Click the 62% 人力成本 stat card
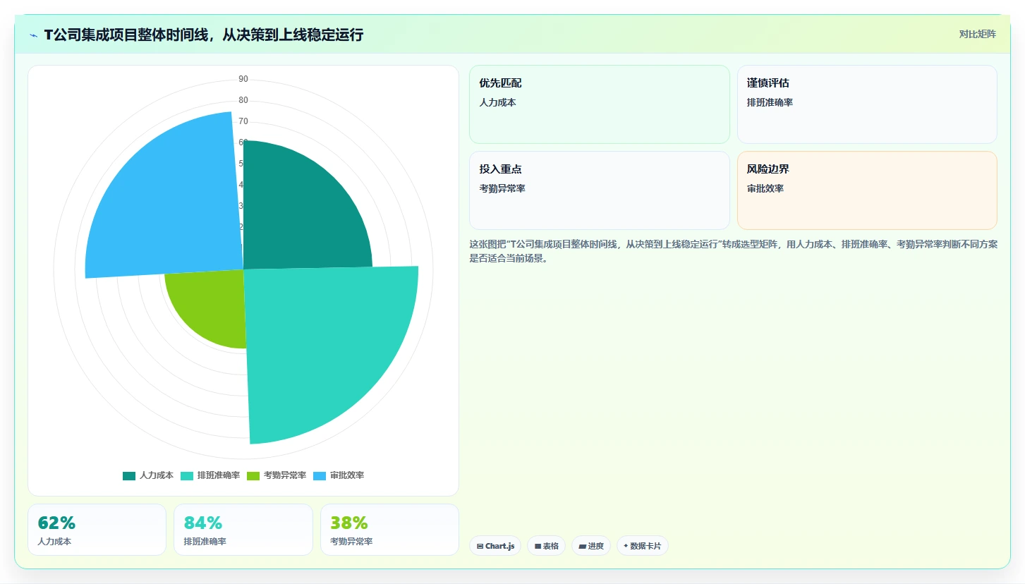1025x584 pixels. [97, 530]
